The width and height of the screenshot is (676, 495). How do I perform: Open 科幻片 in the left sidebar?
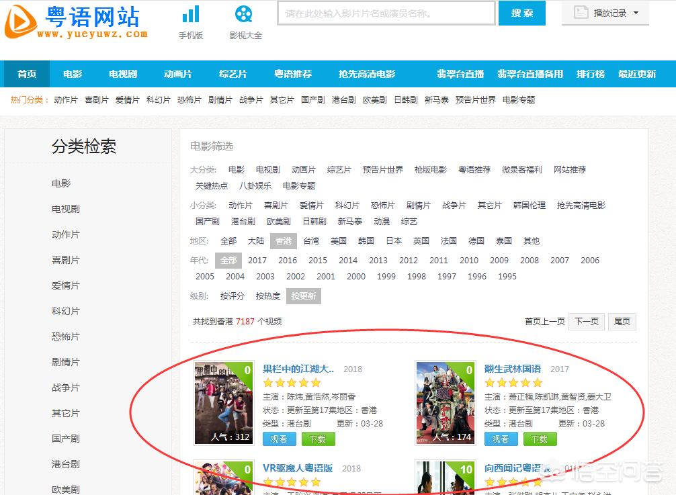point(66,311)
